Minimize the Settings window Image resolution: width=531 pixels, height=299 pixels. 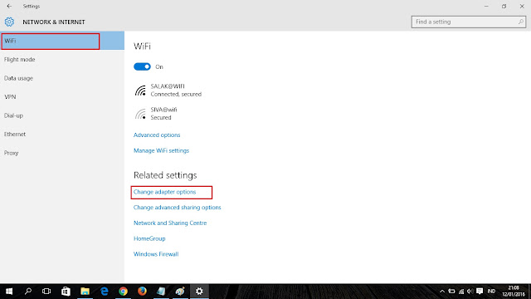pyautogui.click(x=486, y=6)
